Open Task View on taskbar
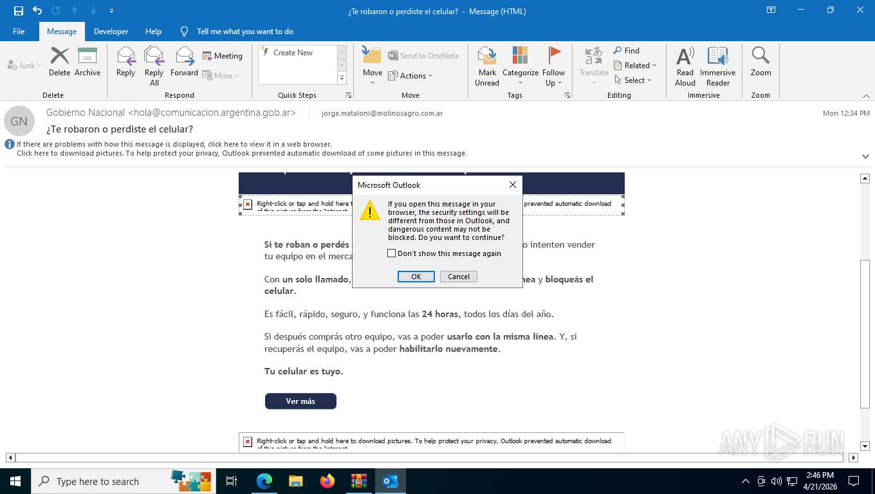Viewport: 875px width, 494px height. pos(232,481)
